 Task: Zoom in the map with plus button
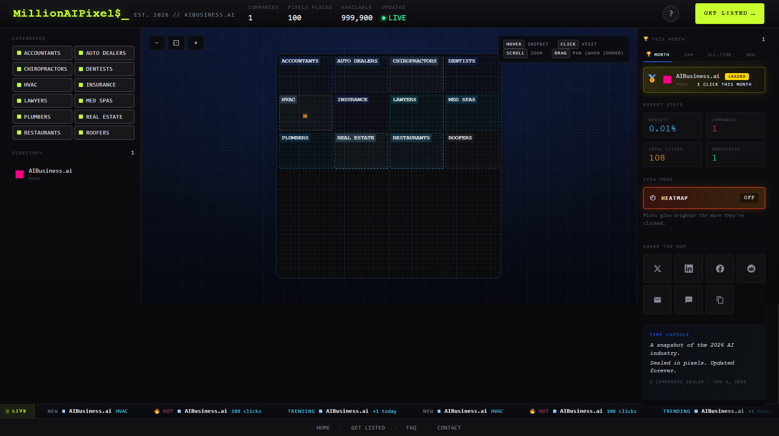coord(196,43)
